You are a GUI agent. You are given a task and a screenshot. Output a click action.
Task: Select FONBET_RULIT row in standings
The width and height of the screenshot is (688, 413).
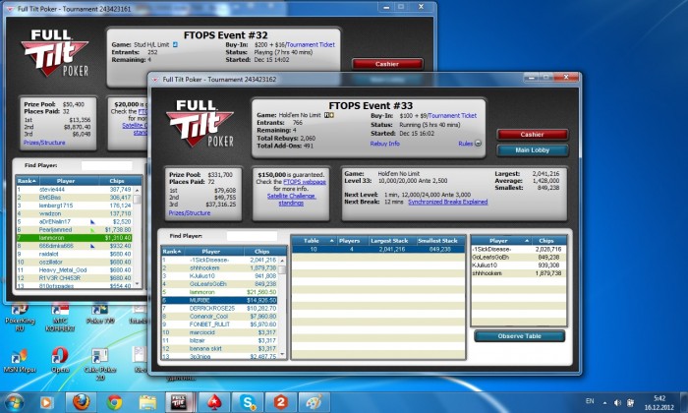(219, 324)
